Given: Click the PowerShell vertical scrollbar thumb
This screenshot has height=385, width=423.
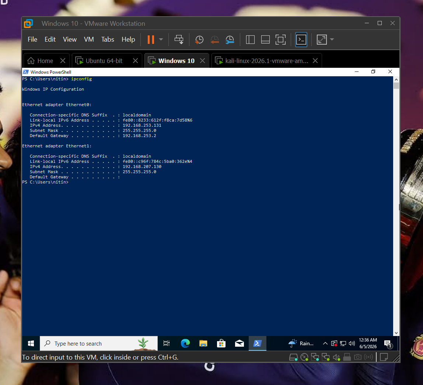Looking at the screenshot, I should (x=396, y=86).
